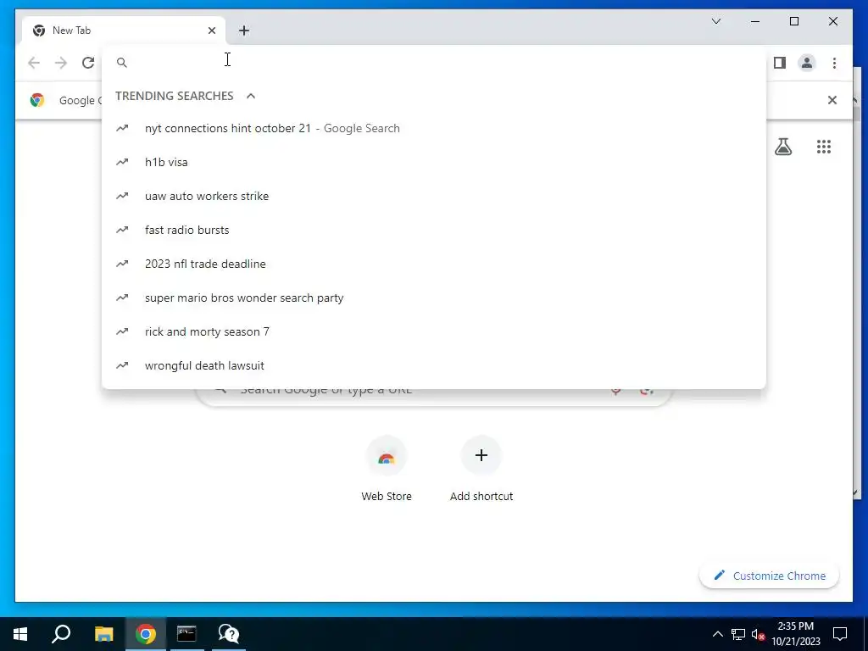Click the taskbar clock showing 2:35 PM
The height and width of the screenshot is (651, 868).
tap(795, 634)
